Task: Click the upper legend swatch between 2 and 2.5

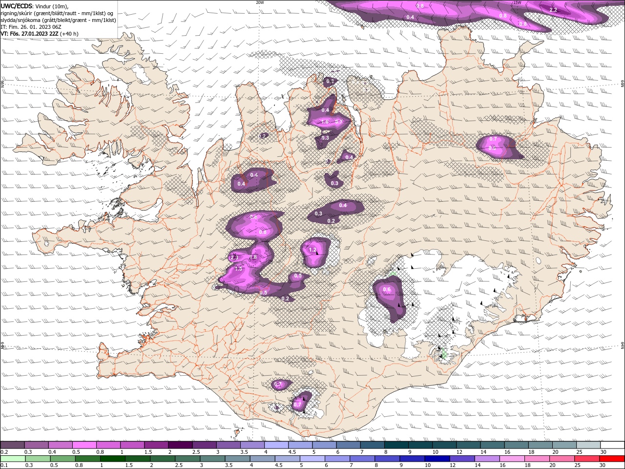Action: click(180, 445)
